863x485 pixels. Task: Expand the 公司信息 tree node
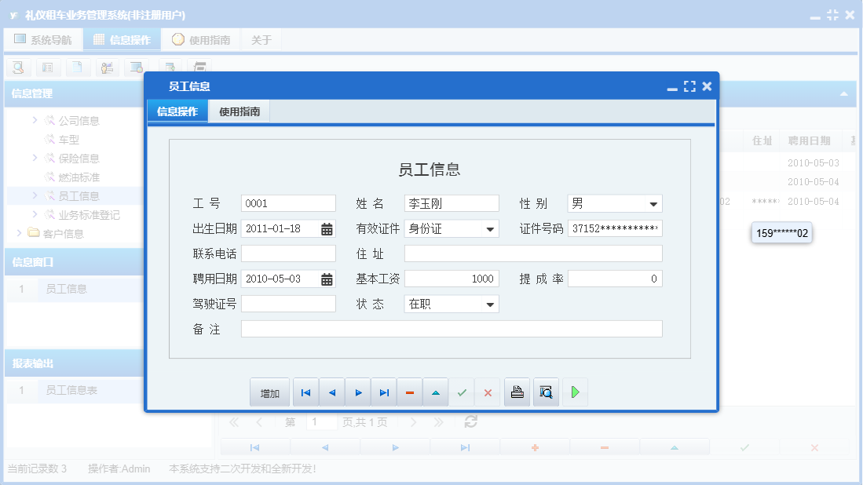[37, 120]
